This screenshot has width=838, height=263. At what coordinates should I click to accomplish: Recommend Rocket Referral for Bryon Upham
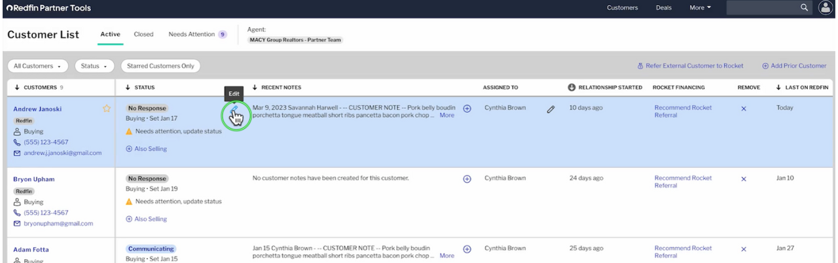683,182
